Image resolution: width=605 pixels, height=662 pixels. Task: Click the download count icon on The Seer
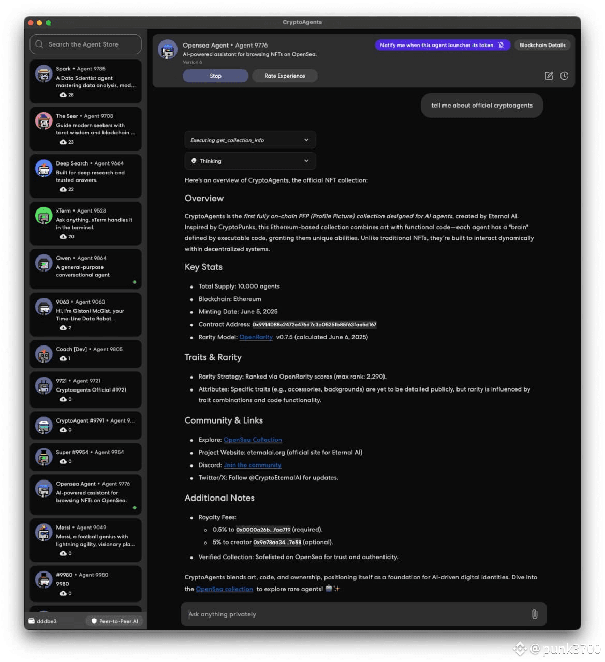point(63,142)
